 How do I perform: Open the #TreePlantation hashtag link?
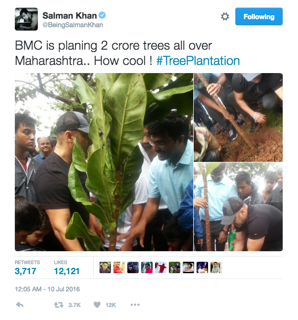click(198, 61)
